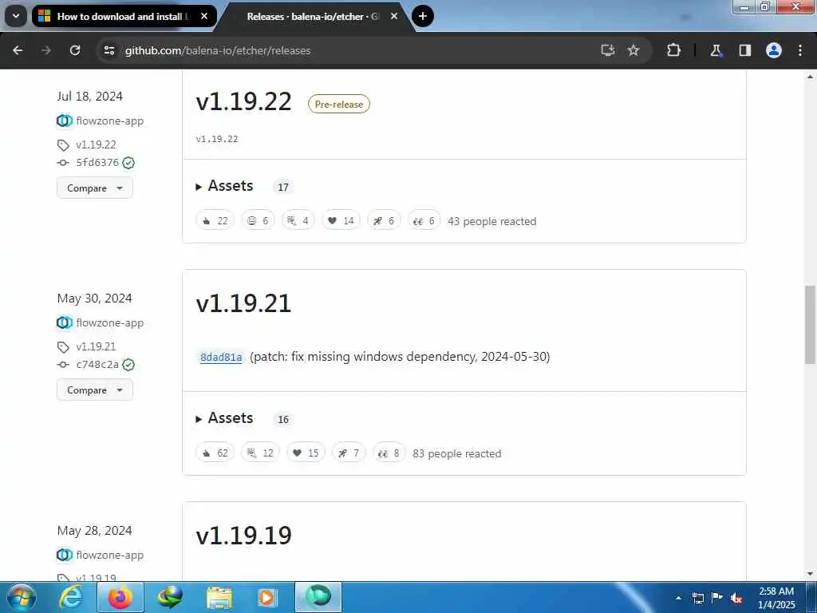817x613 pixels.
Task: Open the Chrome three-dot menu
Action: [x=800, y=50]
